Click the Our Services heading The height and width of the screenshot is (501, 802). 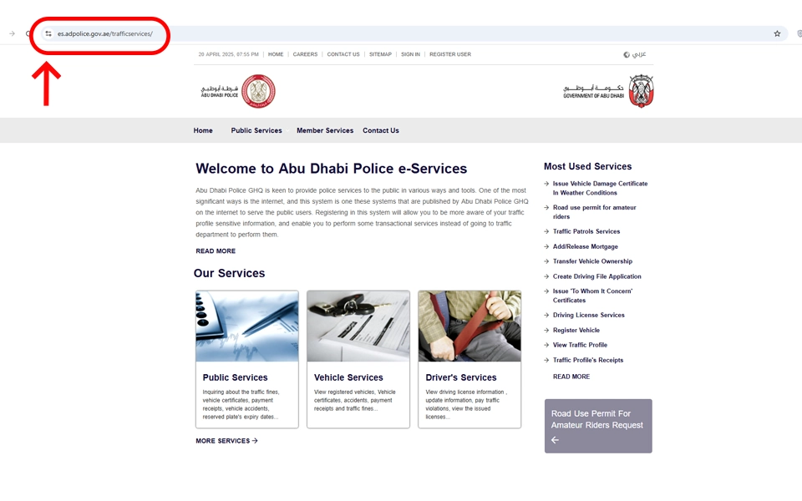[229, 274]
